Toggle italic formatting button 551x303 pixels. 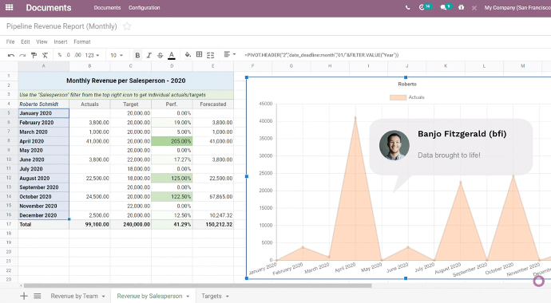(149, 55)
